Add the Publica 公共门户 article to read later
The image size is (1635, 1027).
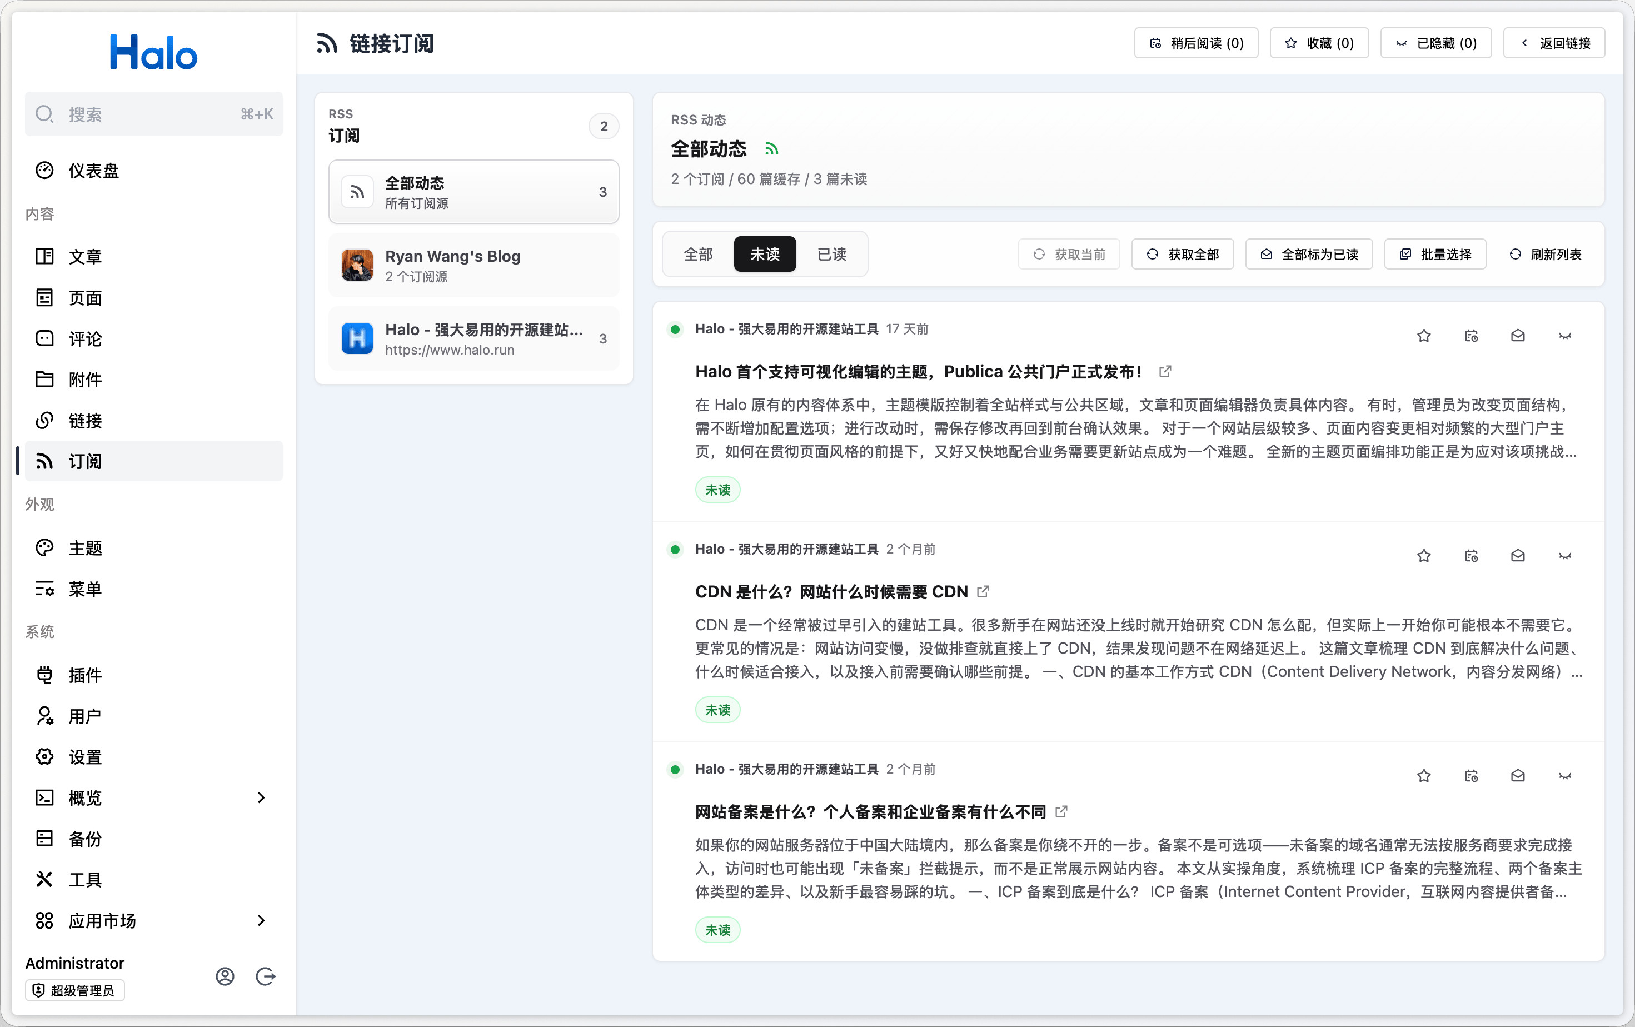[x=1472, y=336]
